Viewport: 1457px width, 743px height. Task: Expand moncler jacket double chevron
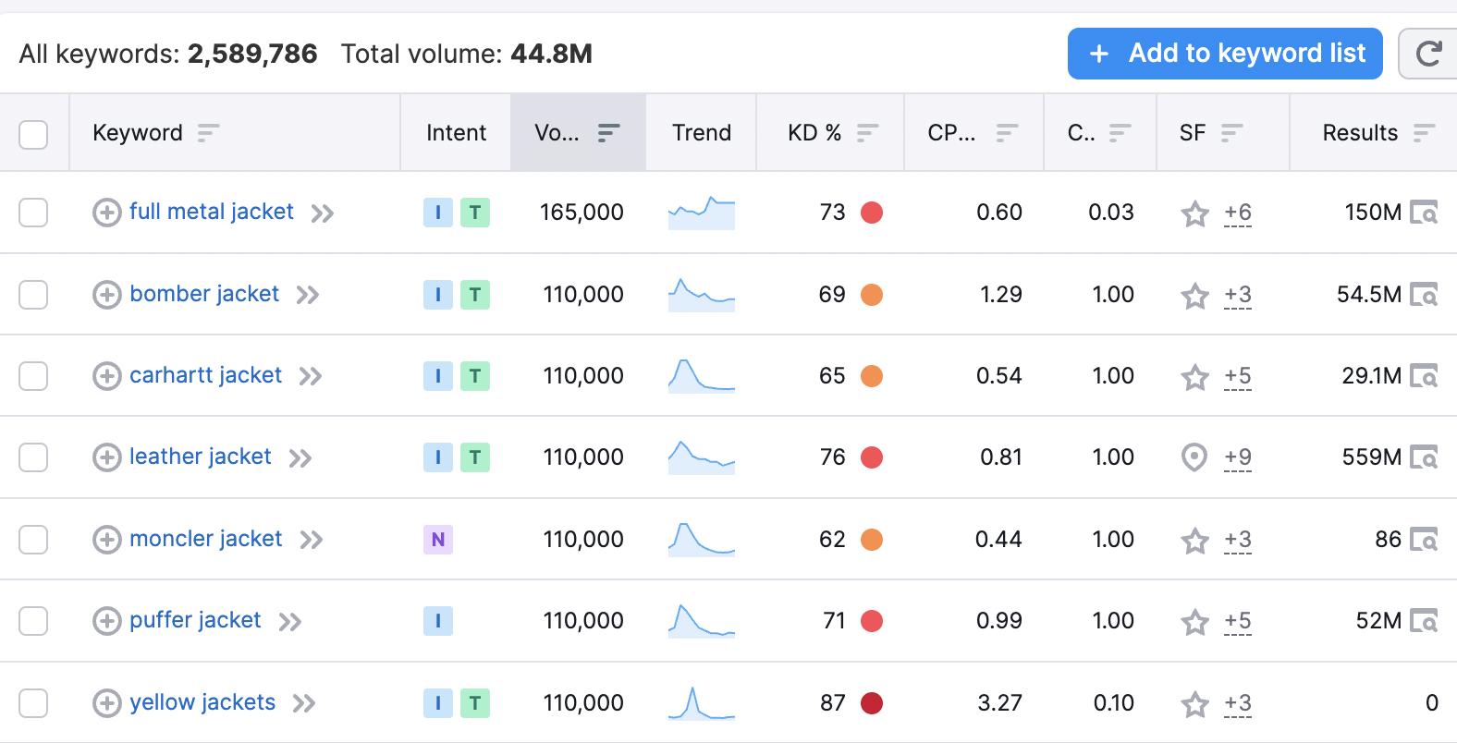tap(312, 541)
